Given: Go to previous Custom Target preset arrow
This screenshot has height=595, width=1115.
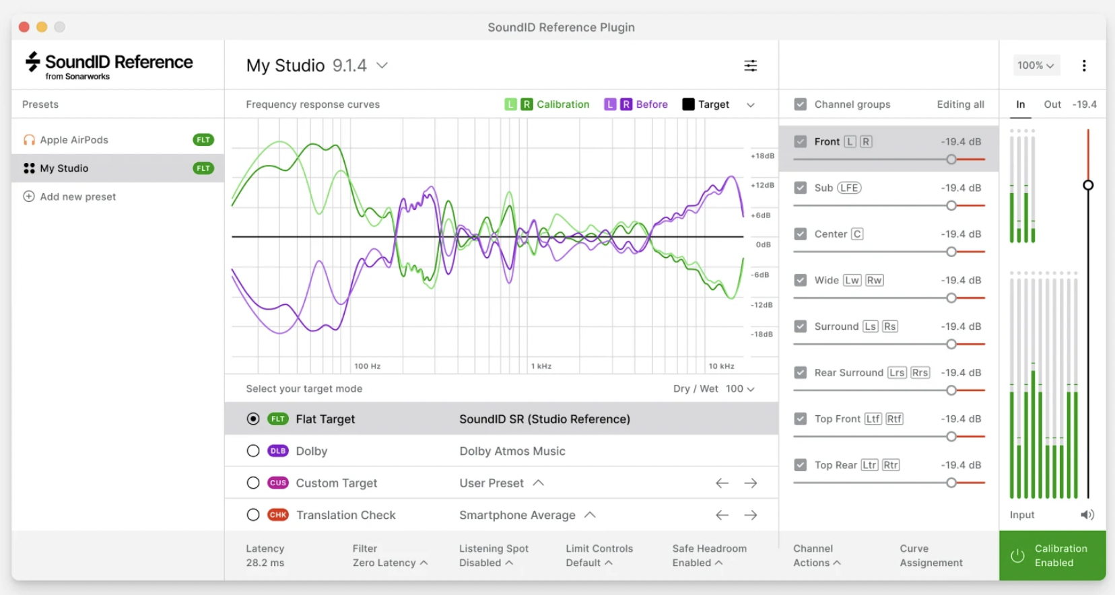Looking at the screenshot, I should point(722,483).
